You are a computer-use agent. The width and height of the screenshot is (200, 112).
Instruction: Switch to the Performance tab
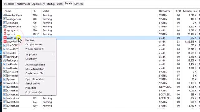point(23,4)
